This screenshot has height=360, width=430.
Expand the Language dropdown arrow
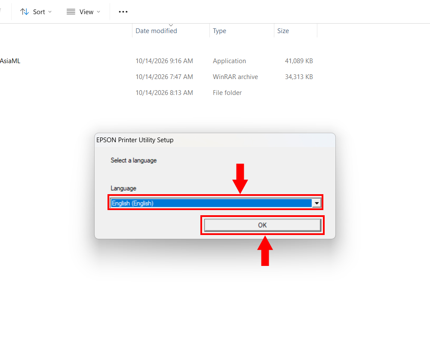pyautogui.click(x=317, y=203)
